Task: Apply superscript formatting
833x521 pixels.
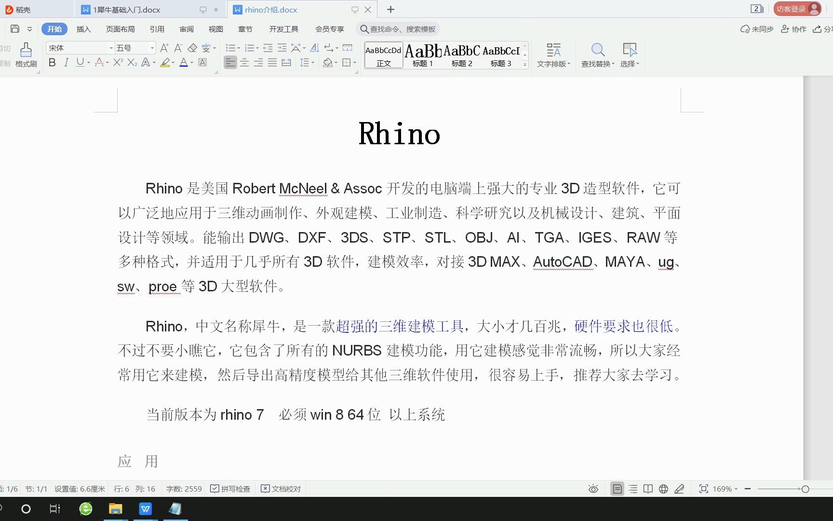Action: (118, 62)
